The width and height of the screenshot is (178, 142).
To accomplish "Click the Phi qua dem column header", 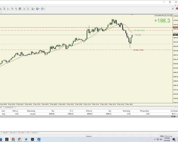I will click(144, 111).
